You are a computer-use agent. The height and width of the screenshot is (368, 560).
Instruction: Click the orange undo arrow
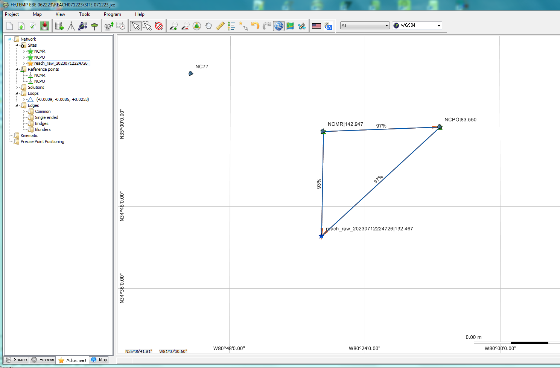click(255, 26)
